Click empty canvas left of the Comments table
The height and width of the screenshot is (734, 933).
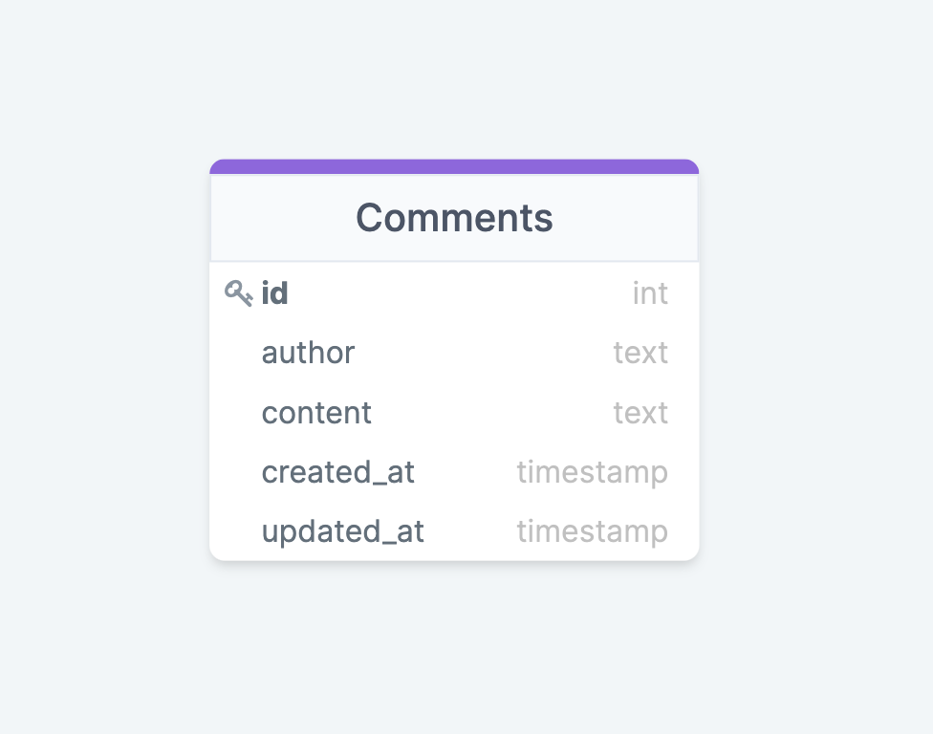coord(105,363)
